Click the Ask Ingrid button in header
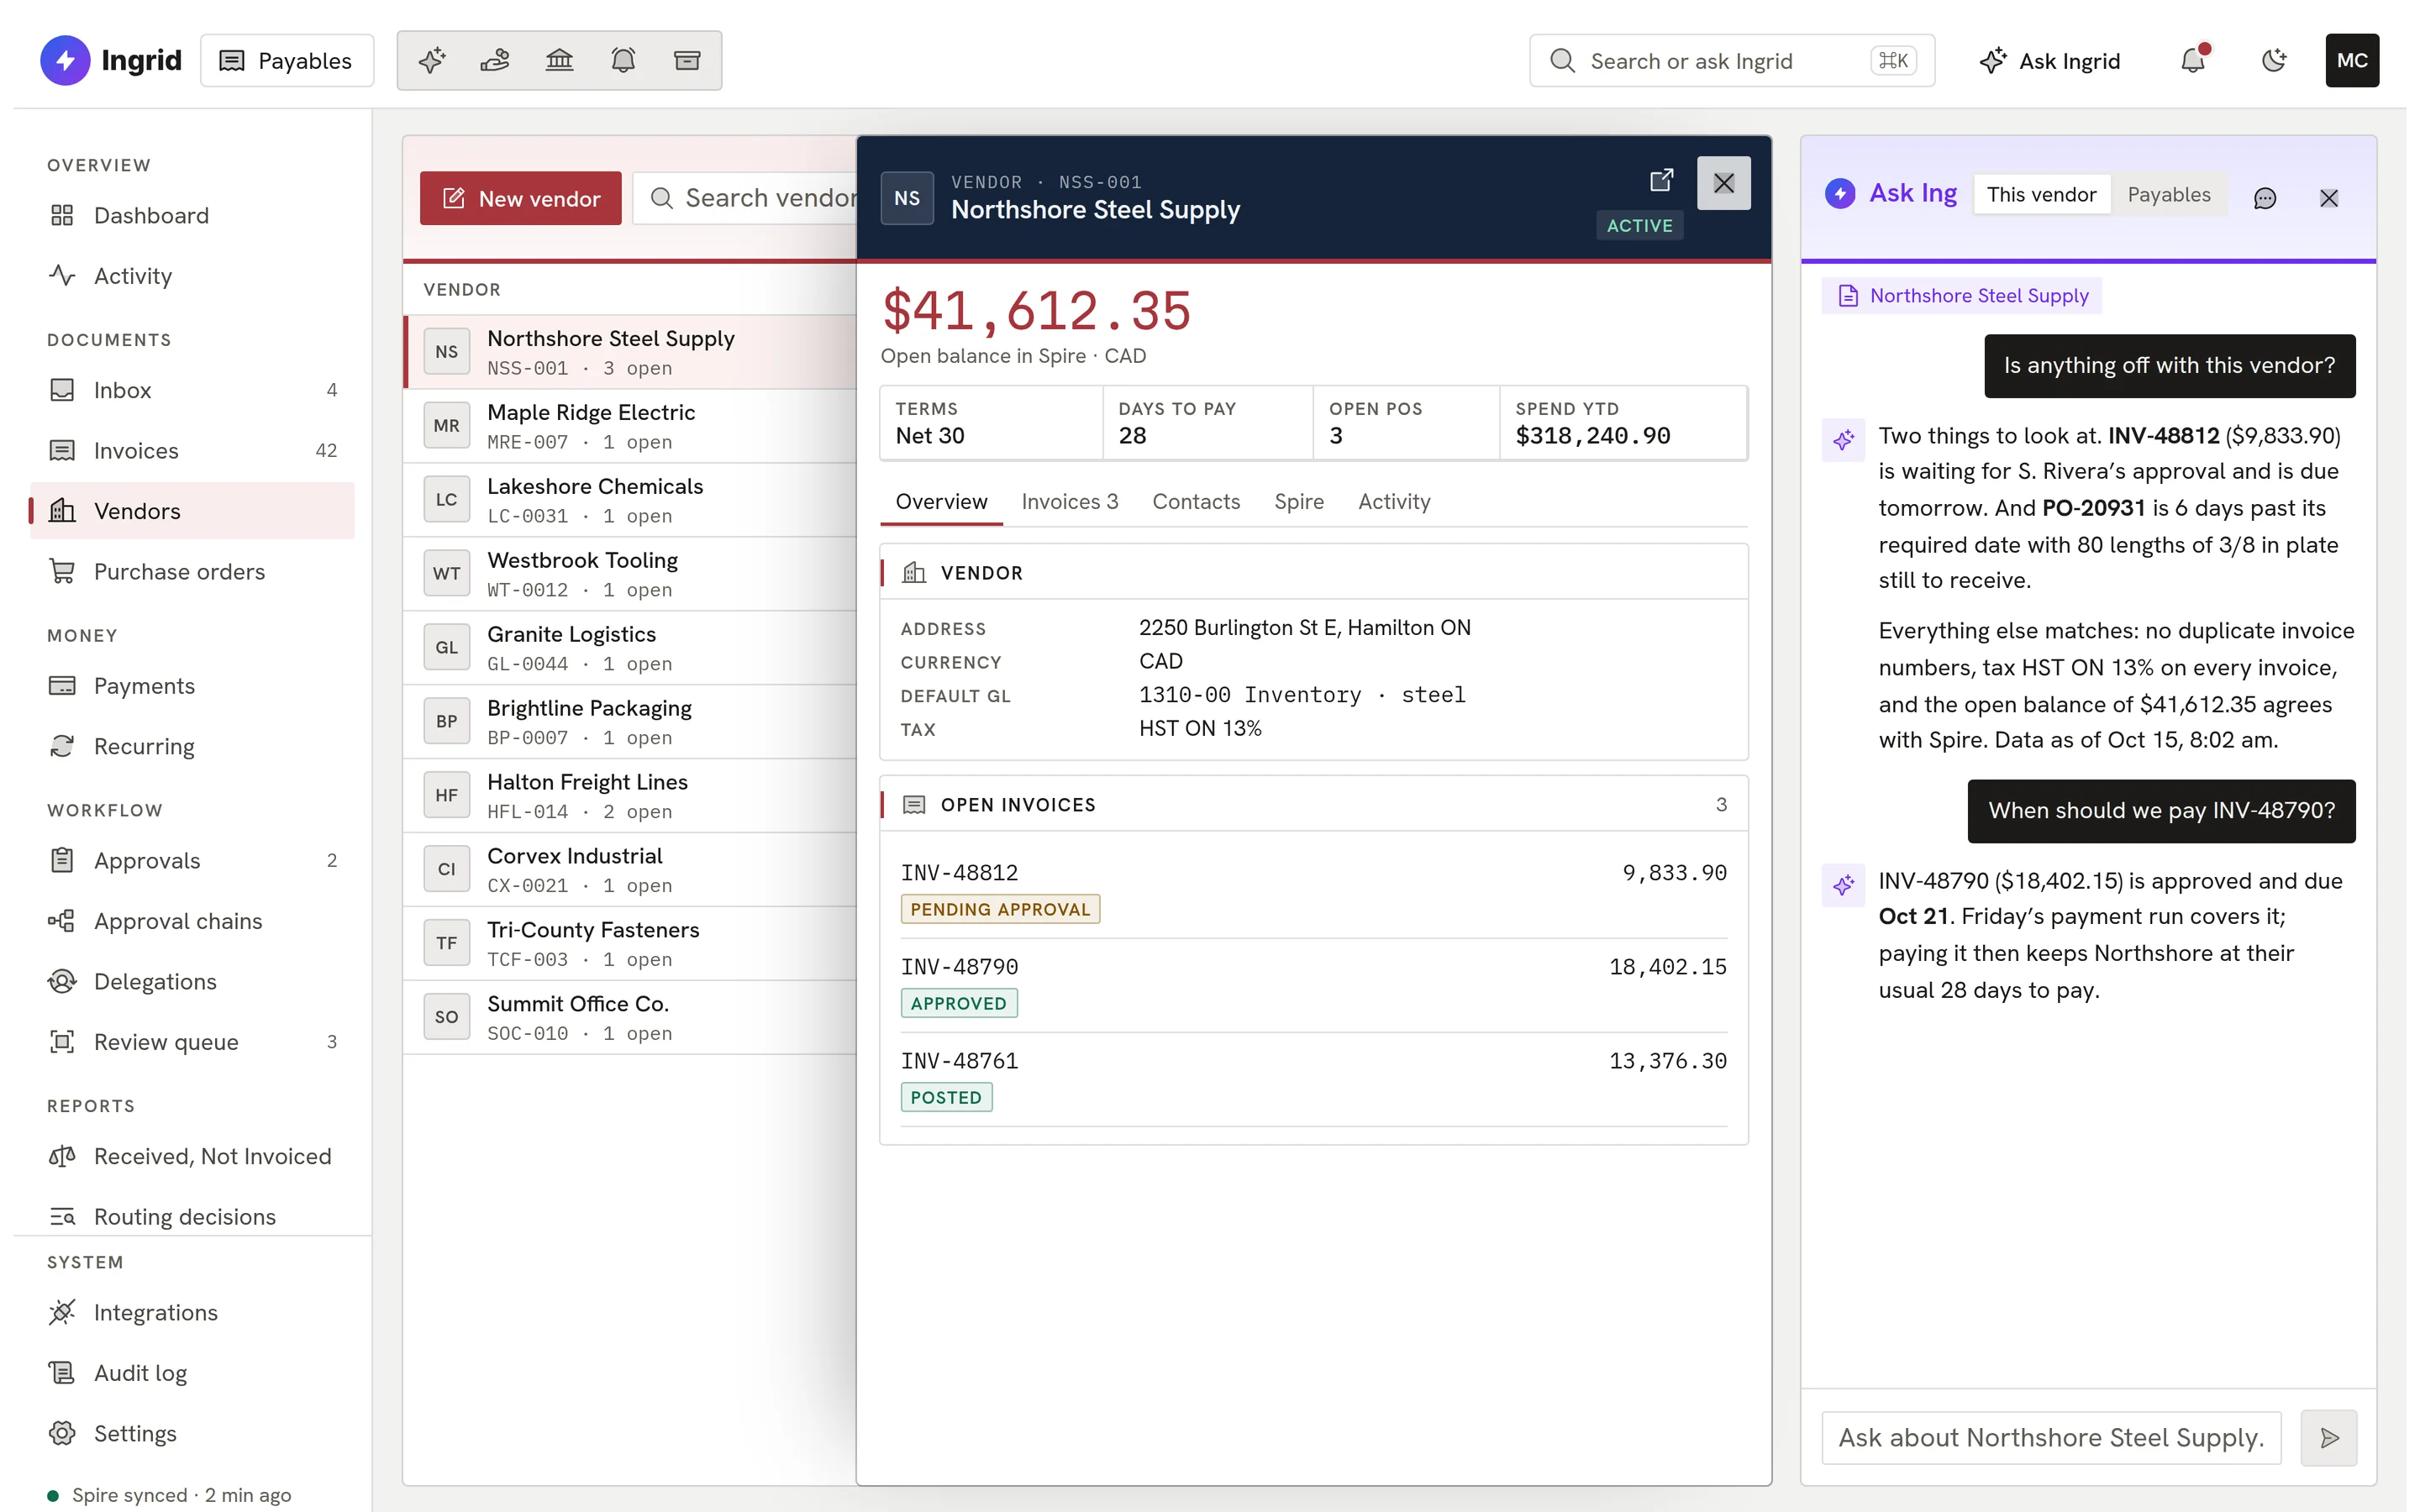Screen dimensions: 2420x1512 click(x=2049, y=61)
